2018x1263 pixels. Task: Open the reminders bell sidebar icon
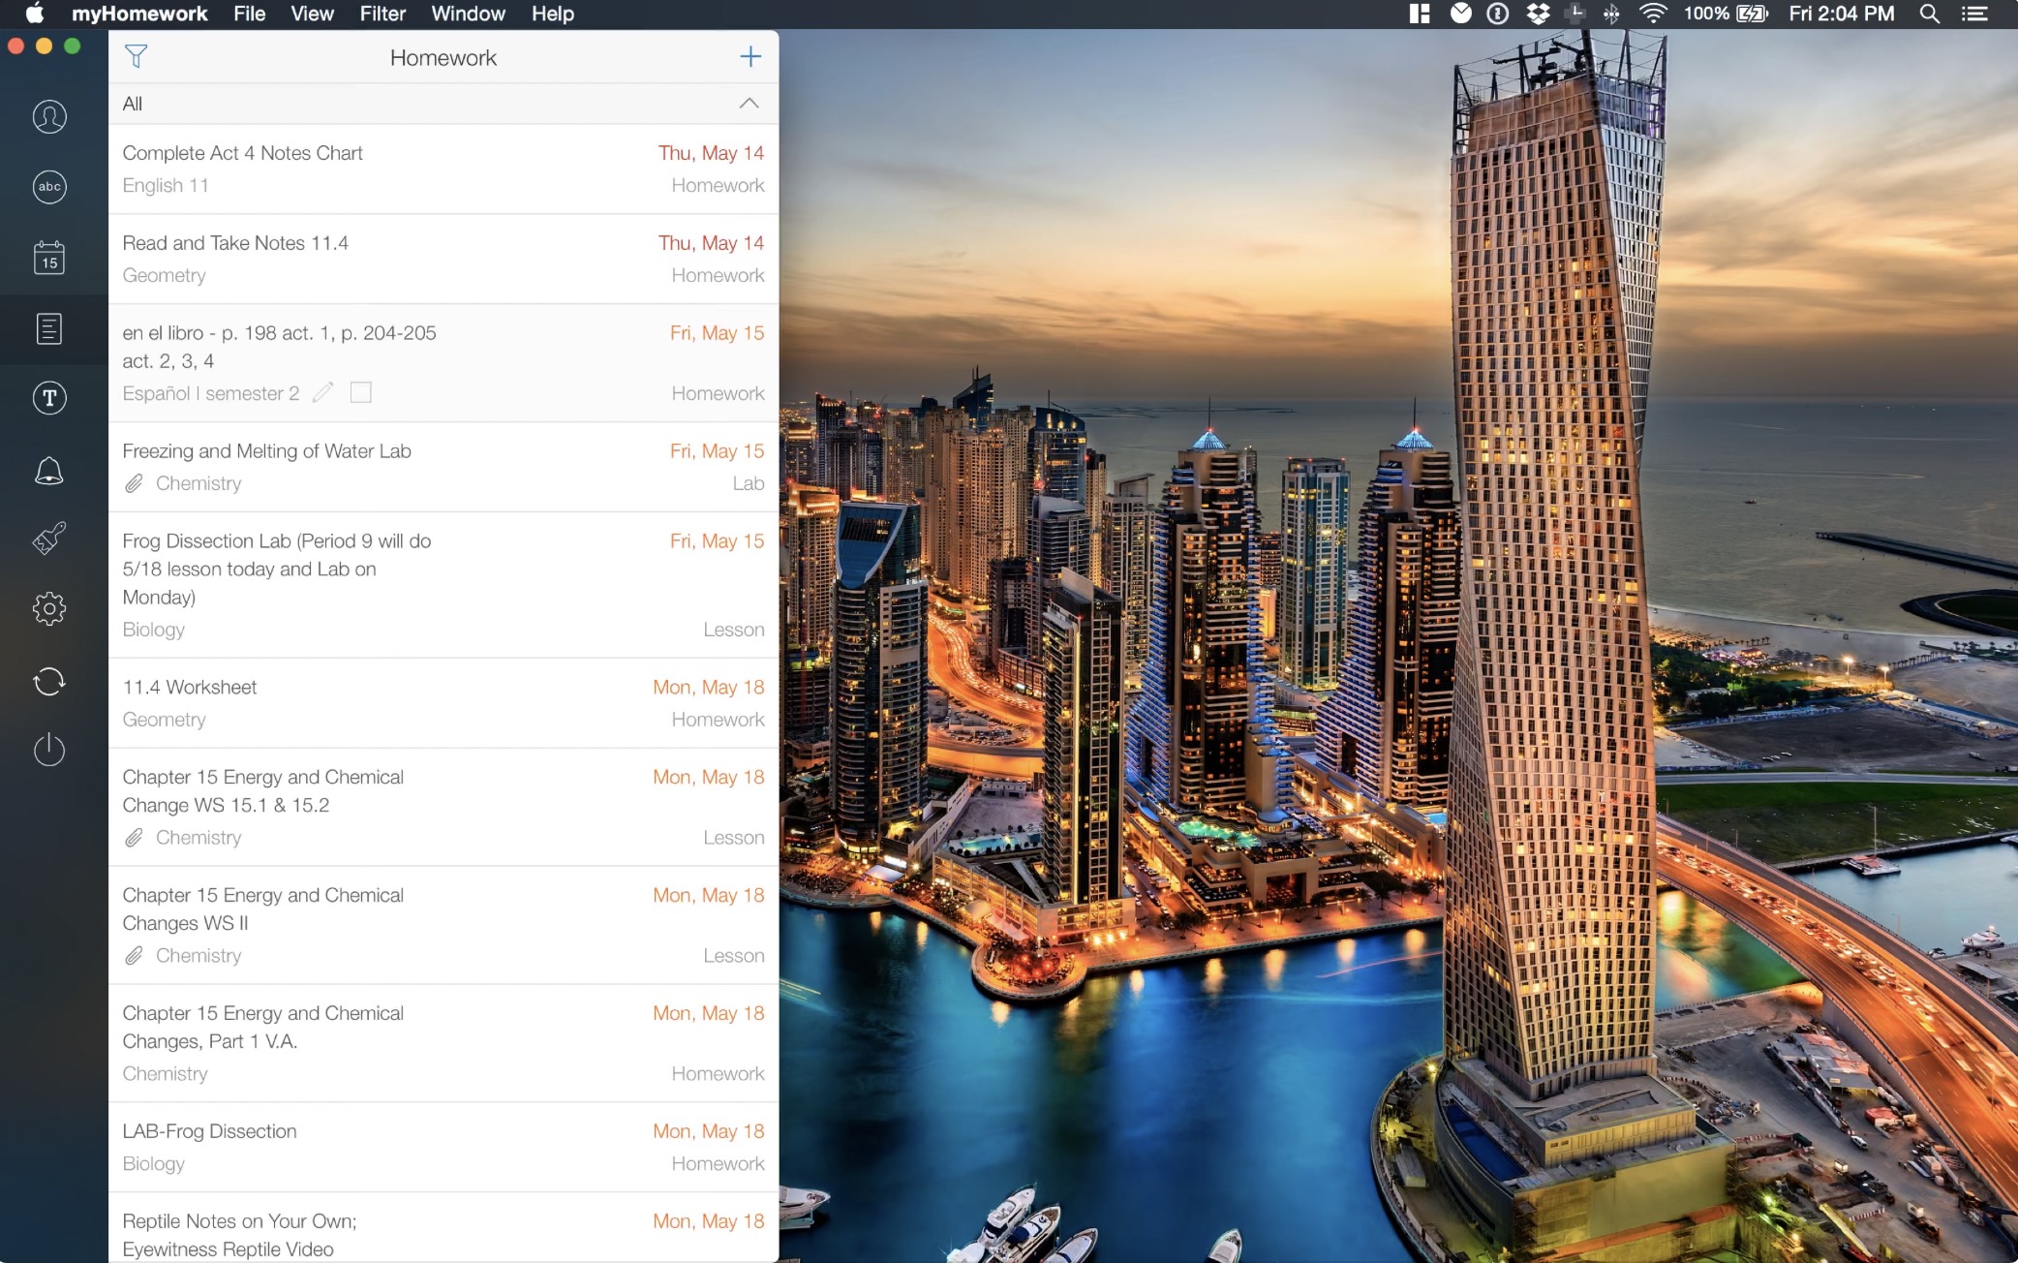(49, 471)
